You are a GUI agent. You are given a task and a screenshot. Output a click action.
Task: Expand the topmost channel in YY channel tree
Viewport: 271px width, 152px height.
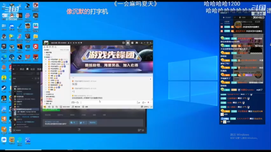pos(45,52)
